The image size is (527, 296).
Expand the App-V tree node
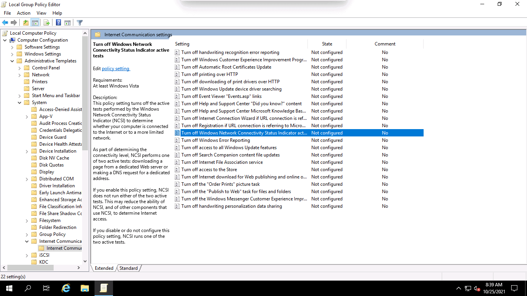(x=27, y=116)
